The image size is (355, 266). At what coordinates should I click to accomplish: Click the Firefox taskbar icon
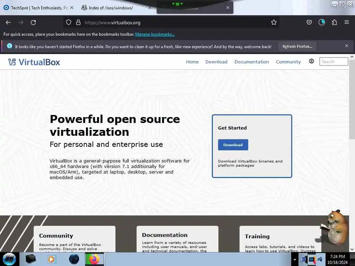point(94,259)
